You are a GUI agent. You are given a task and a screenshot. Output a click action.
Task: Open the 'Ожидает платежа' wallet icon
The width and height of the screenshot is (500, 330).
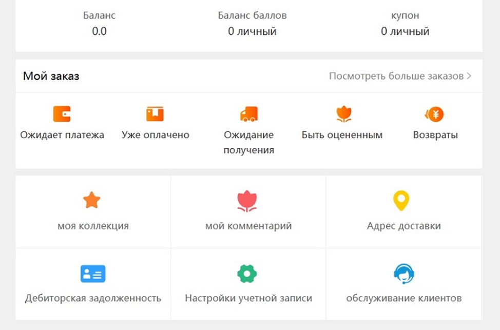tap(62, 113)
